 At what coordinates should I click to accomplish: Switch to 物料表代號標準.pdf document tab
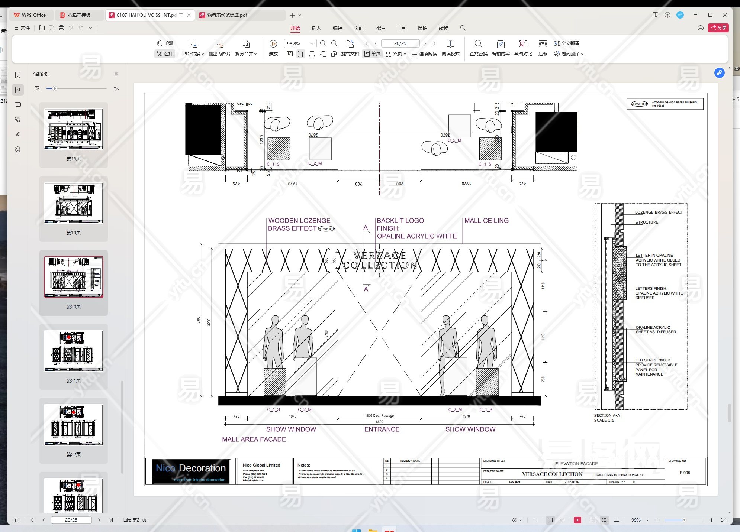[227, 15]
